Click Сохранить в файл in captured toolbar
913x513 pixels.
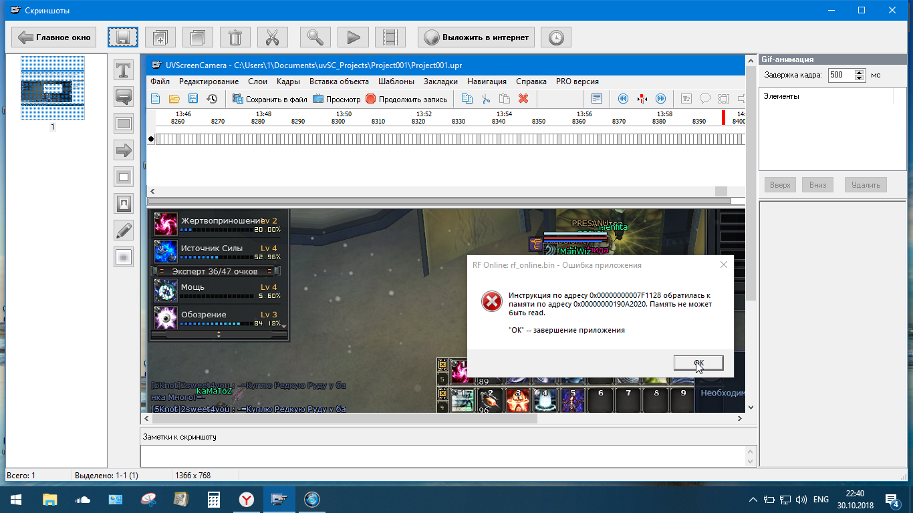coord(270,99)
